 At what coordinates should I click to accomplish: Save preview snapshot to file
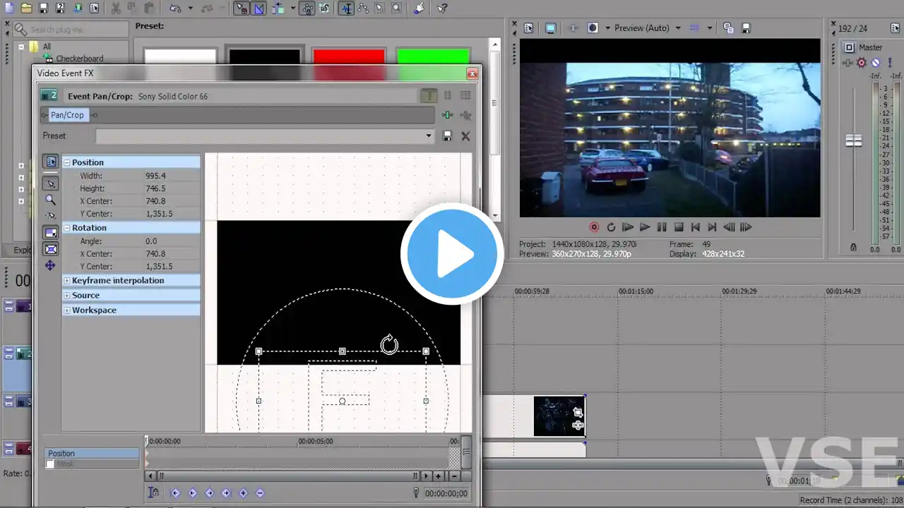tap(746, 28)
